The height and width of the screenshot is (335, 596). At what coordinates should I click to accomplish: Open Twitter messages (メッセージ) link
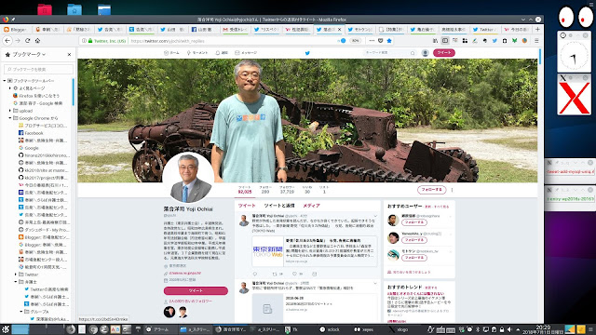[246, 53]
